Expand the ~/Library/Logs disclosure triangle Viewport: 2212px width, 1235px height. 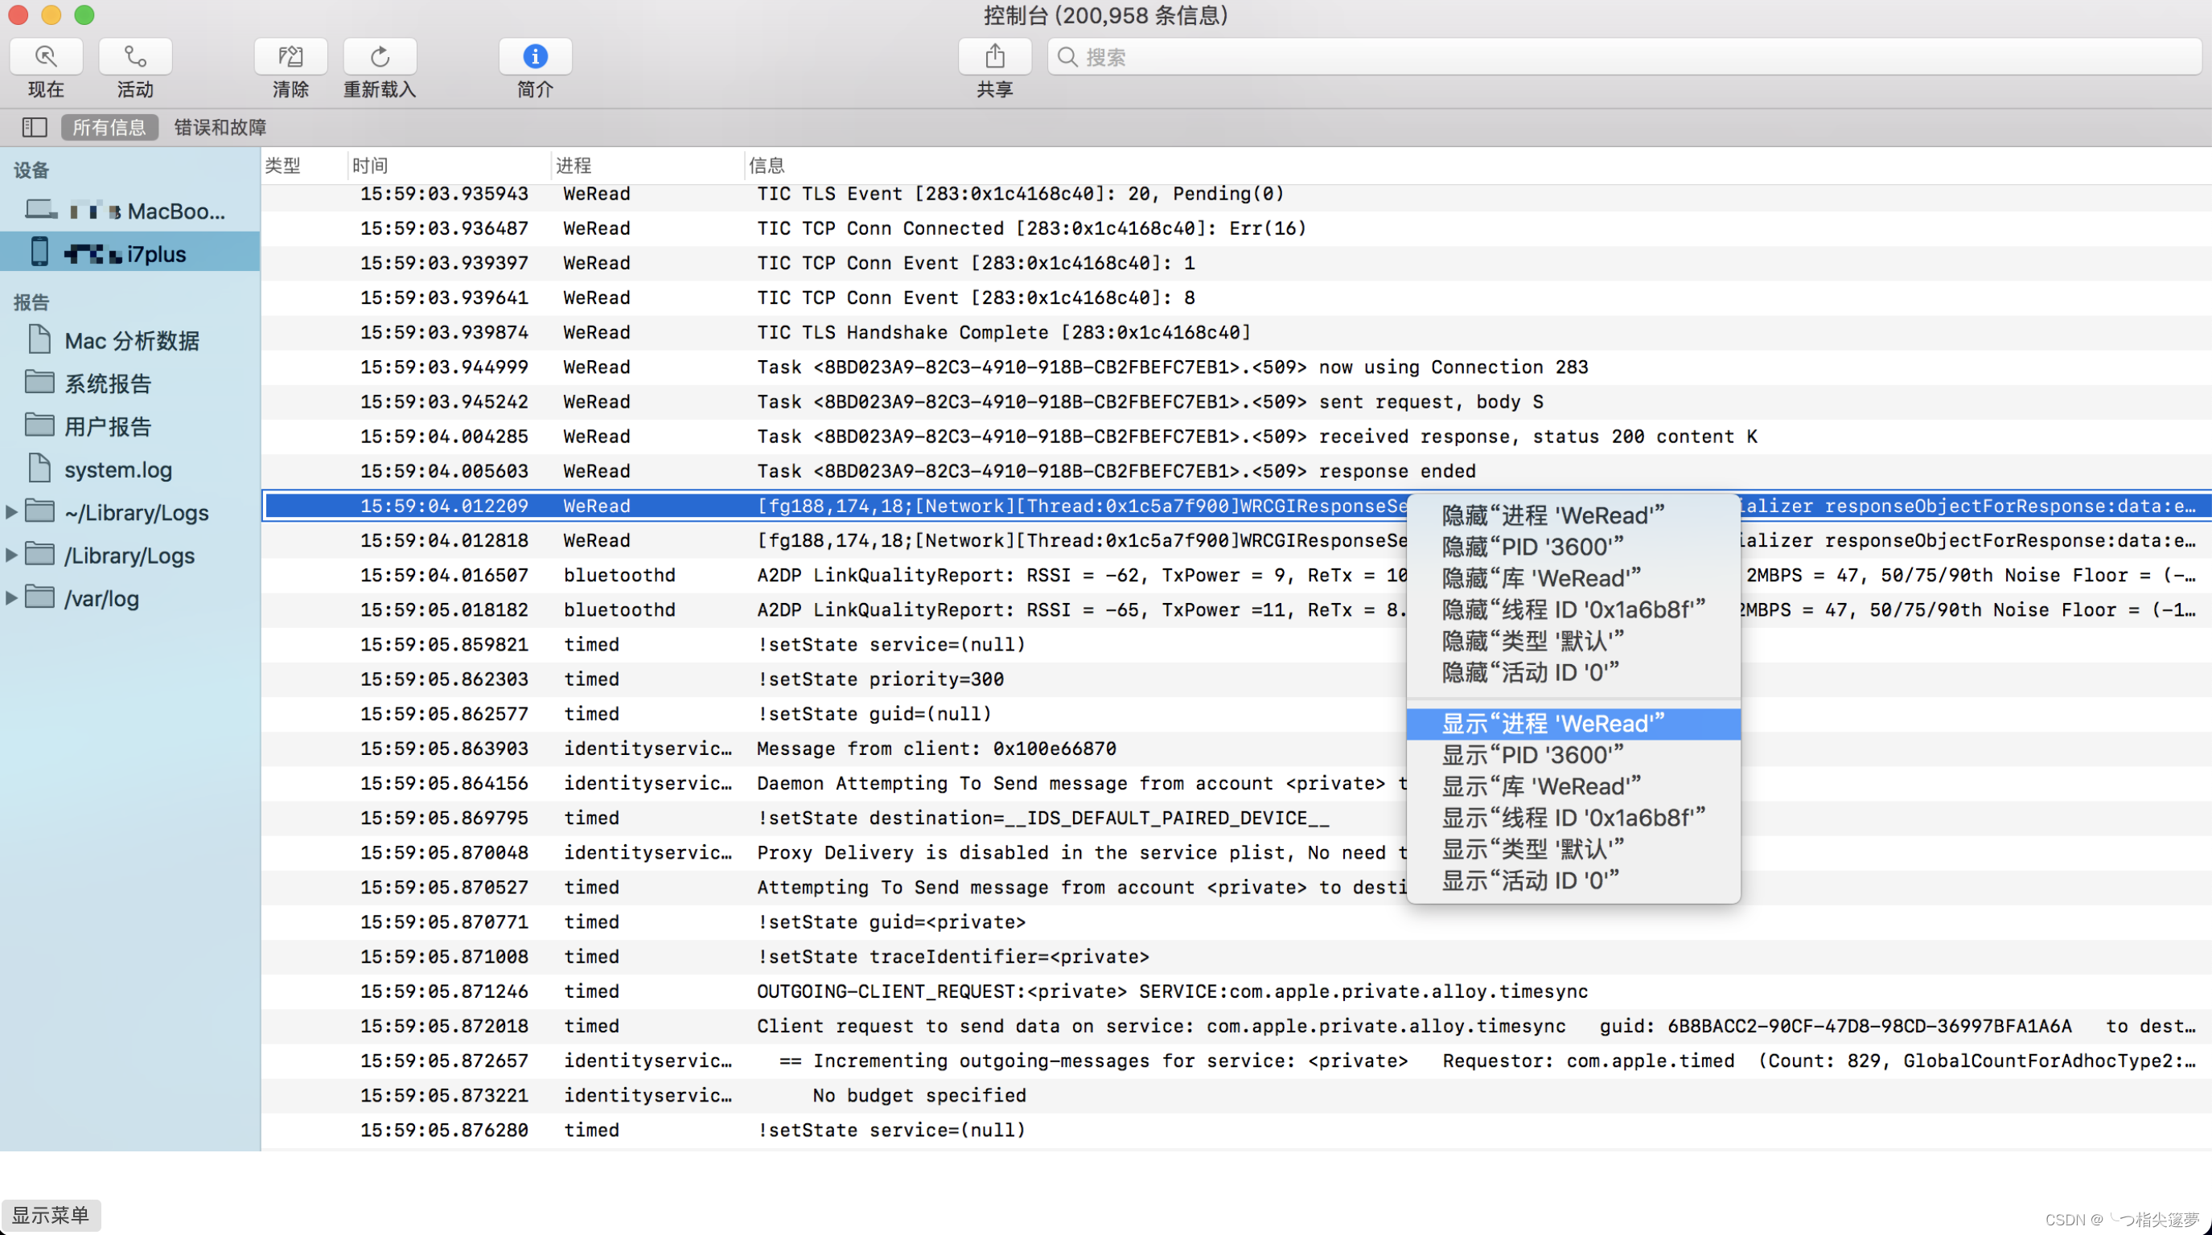tap(11, 512)
